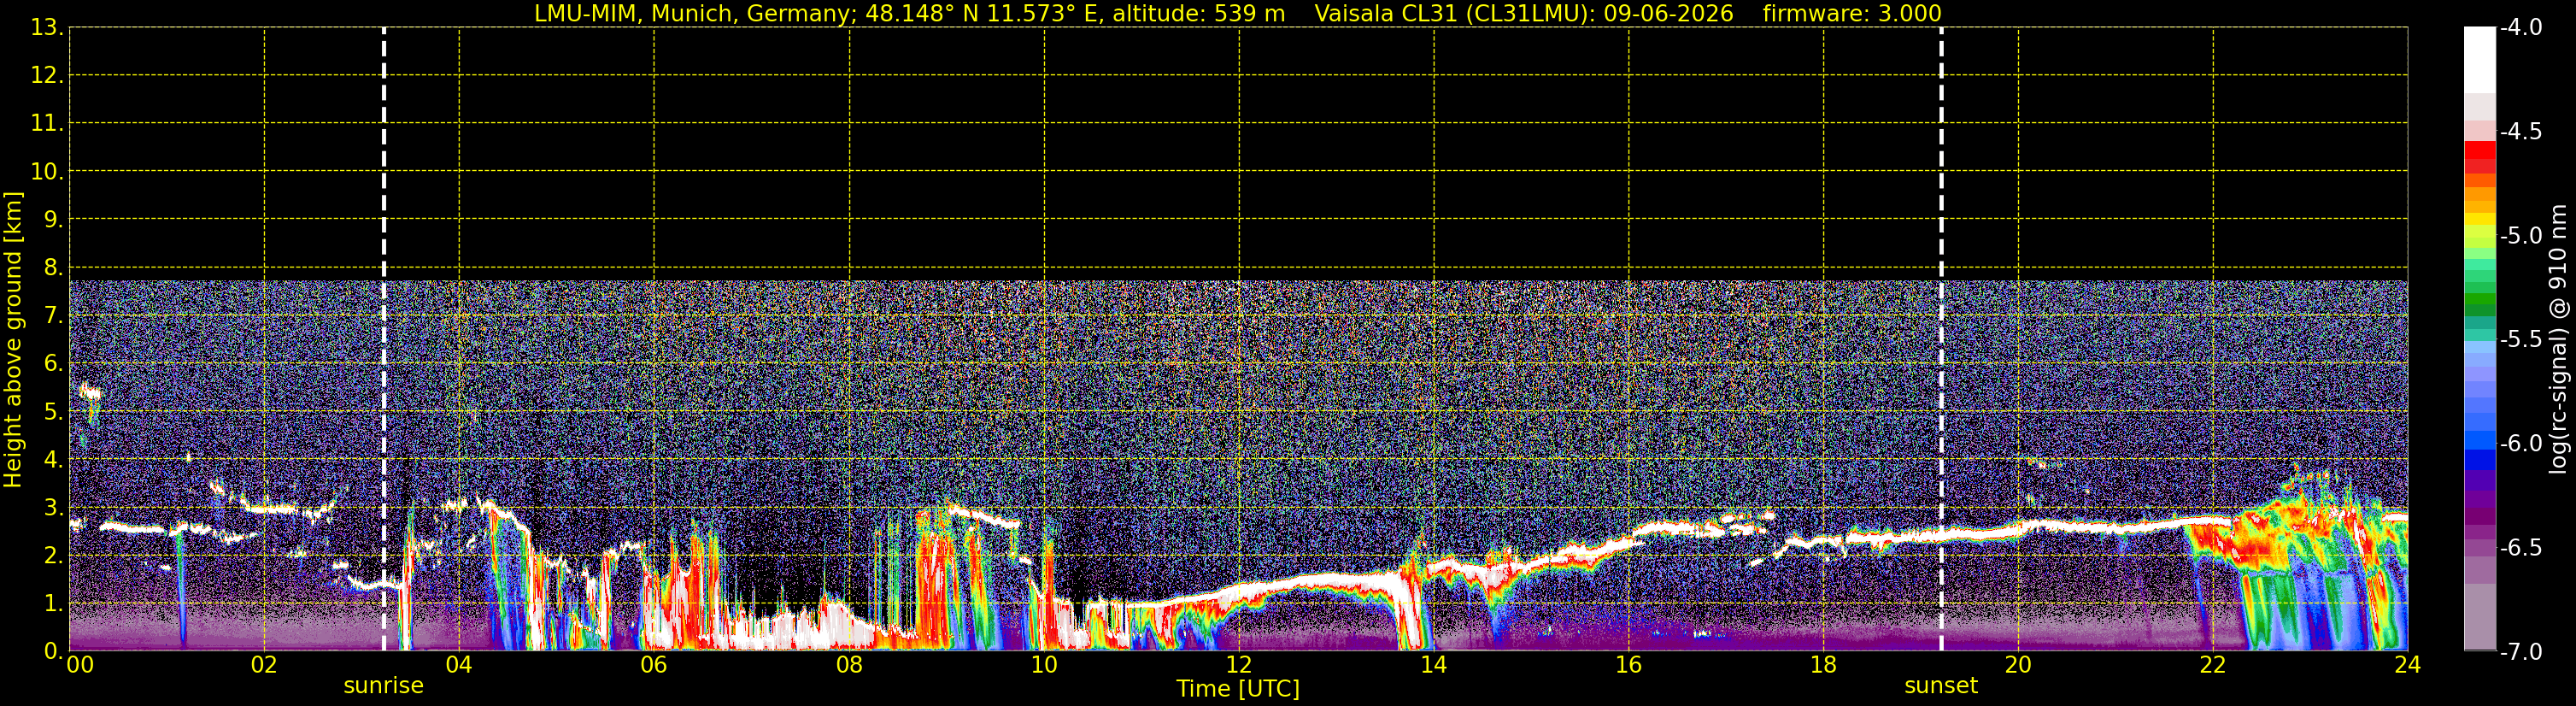Click the 8 km height tick label
Viewport: 2576px width, 706px height.
pyautogui.click(x=51, y=268)
